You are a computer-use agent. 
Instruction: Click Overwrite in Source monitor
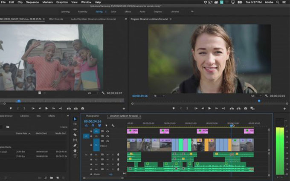pos(75,109)
